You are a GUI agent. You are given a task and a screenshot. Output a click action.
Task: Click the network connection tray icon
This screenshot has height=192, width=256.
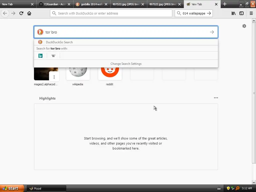233,188
